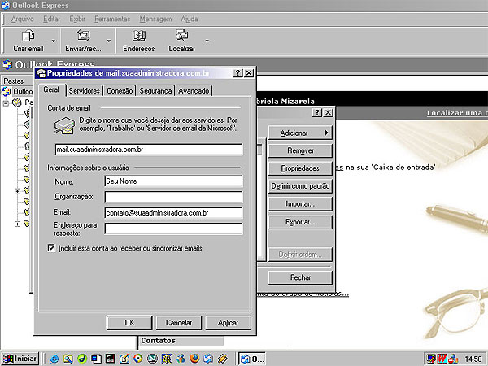Click the Internet Explorer quick launch icon
Viewport: 488px width, 366px height.
(x=54, y=358)
